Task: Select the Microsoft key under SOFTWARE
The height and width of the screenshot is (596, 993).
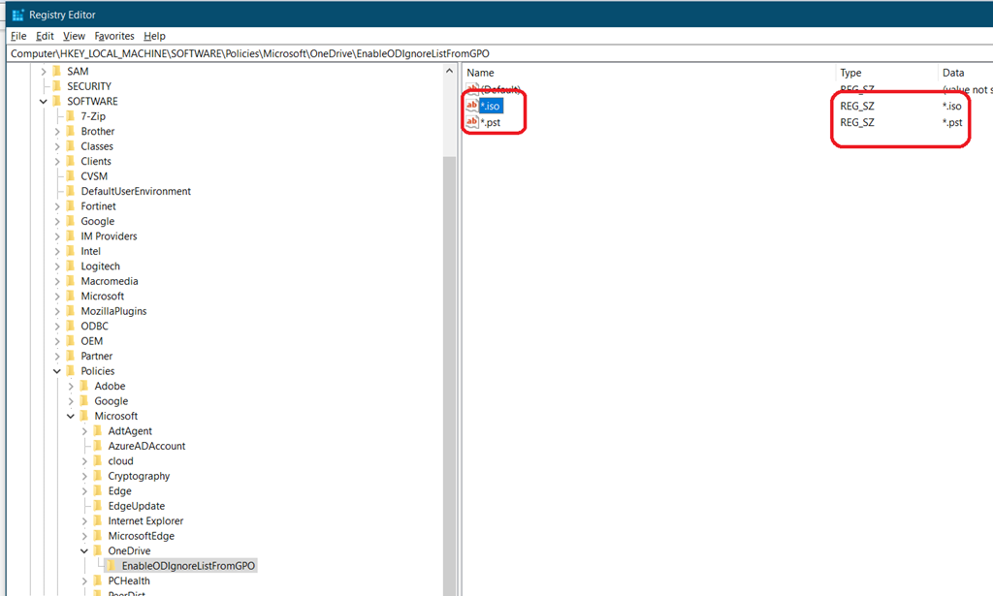Action: (x=102, y=297)
